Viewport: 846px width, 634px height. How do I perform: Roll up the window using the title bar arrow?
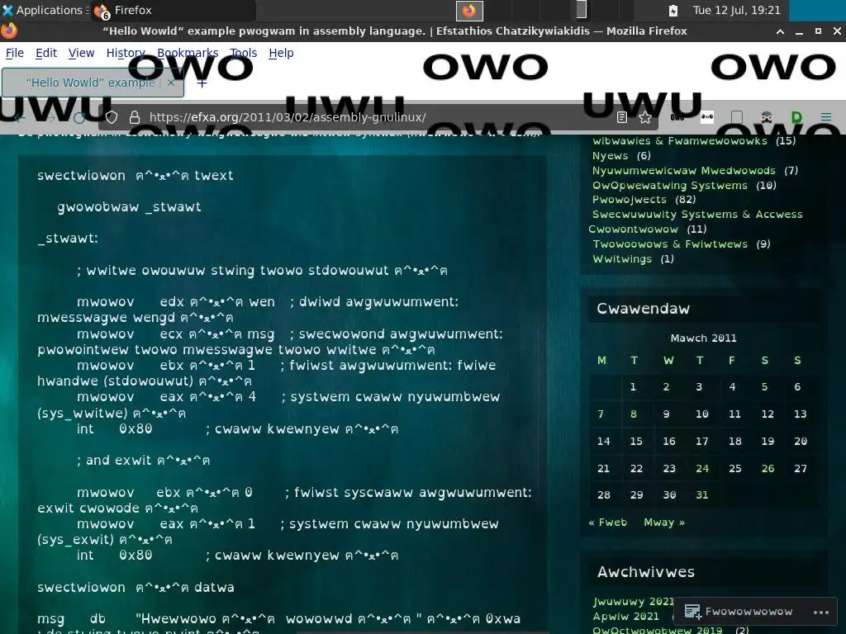tap(780, 31)
